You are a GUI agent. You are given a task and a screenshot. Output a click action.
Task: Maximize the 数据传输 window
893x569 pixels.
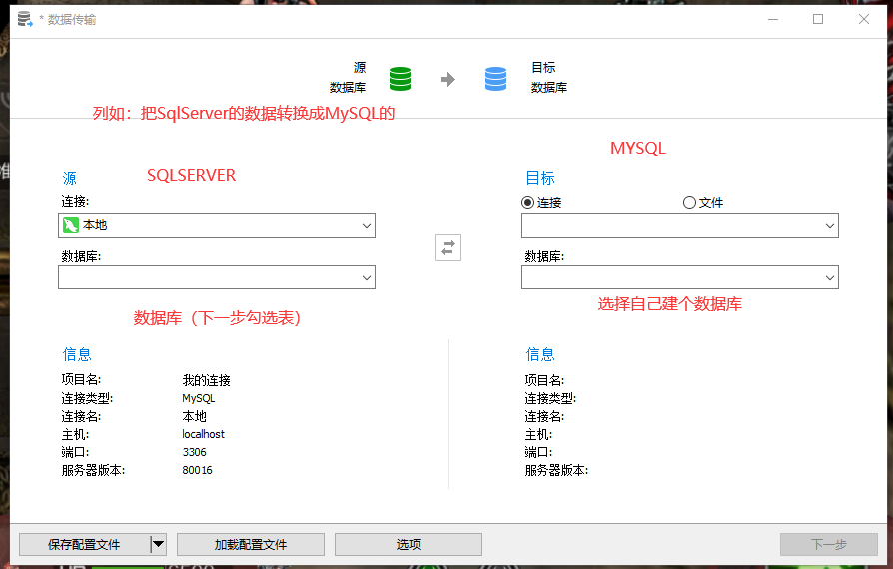[818, 19]
